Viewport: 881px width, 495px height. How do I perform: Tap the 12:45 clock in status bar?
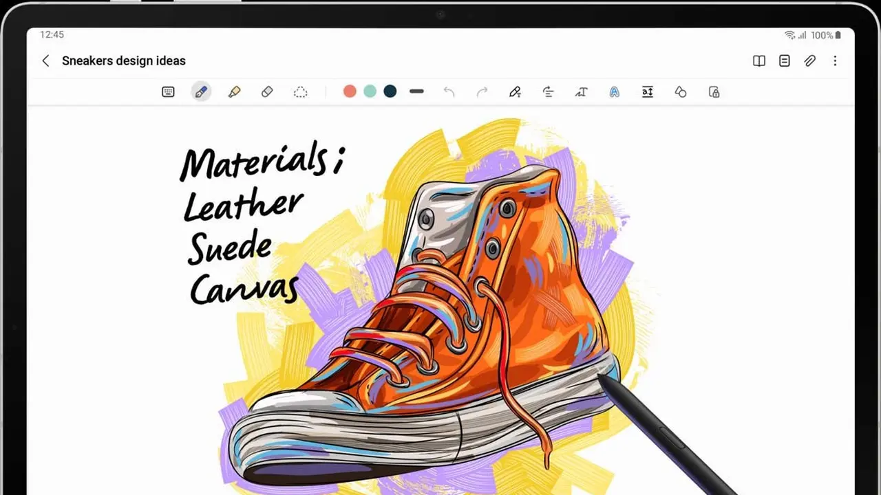[x=52, y=34]
